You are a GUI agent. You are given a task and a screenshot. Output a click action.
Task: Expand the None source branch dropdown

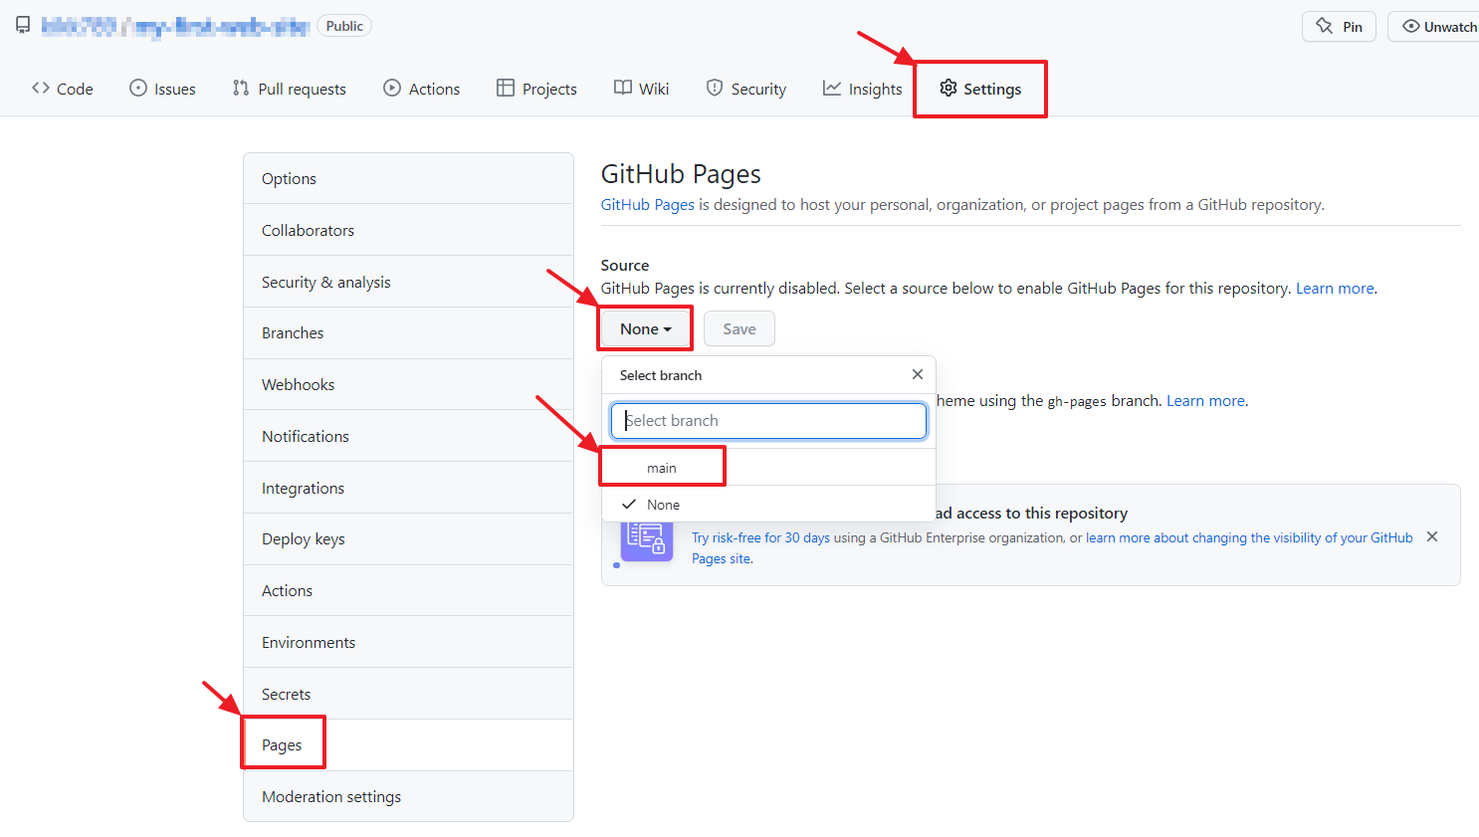(x=646, y=329)
